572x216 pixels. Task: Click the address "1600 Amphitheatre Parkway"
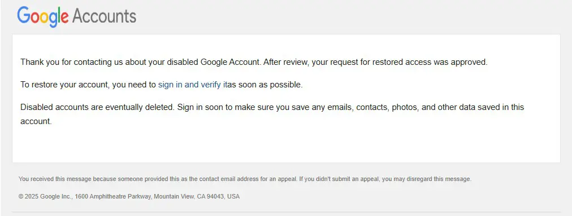pyautogui.click(x=112, y=196)
